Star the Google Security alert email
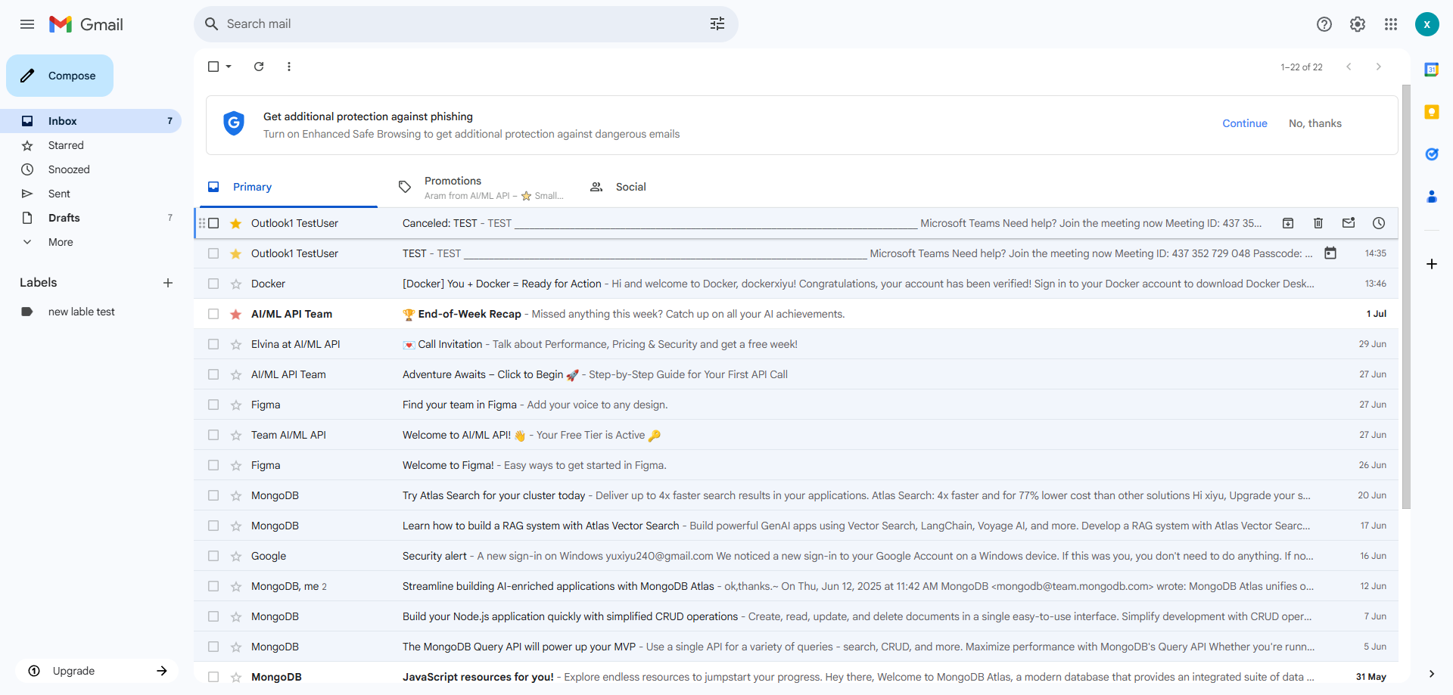 (x=236, y=556)
